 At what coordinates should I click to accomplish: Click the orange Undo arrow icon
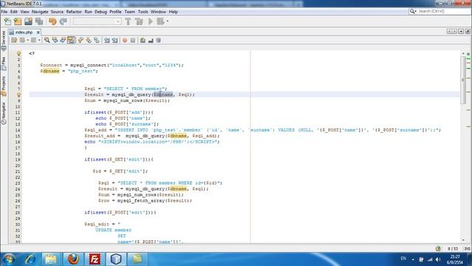coord(52,21)
